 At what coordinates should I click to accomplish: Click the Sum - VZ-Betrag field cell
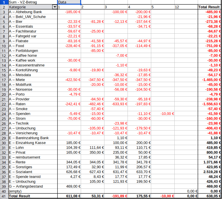[x=33, y=2]
